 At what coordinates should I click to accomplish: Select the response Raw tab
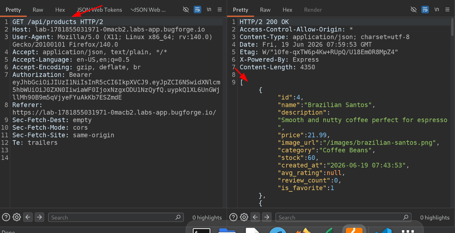[x=265, y=10]
